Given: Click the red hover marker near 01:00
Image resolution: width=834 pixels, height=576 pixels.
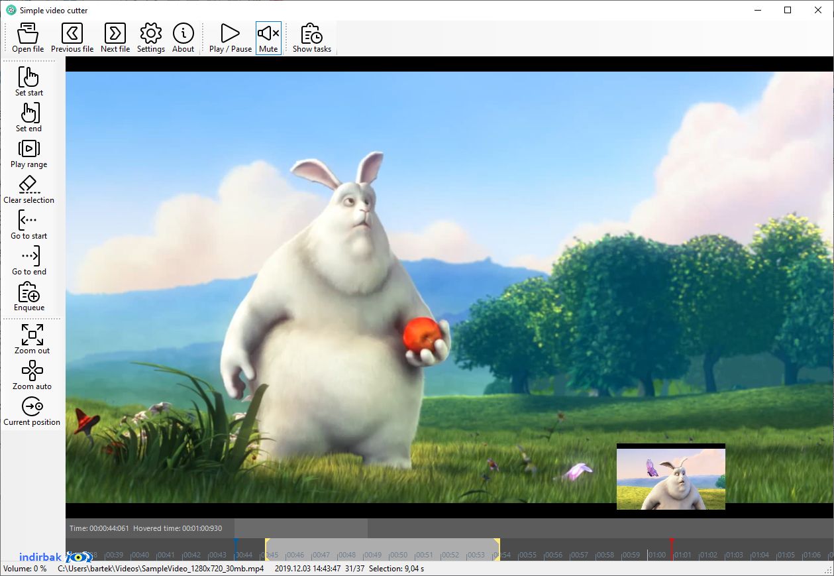Looking at the screenshot, I should 671,549.
